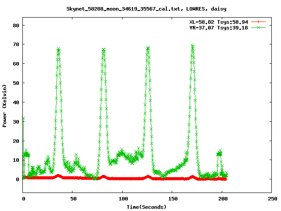Click the green spike at 30 K near time zero
The image size is (281, 211).
pyautogui.click(x=23, y=118)
